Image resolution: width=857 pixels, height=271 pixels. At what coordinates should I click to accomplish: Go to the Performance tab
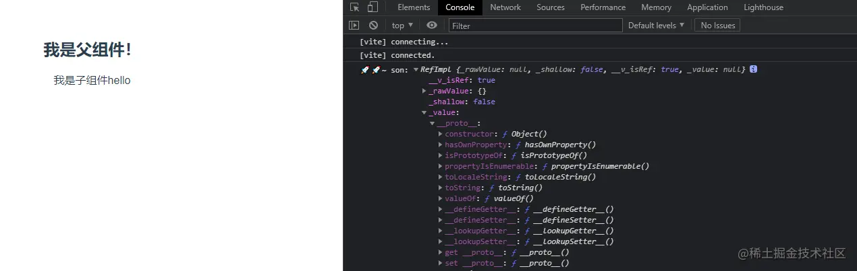point(603,7)
